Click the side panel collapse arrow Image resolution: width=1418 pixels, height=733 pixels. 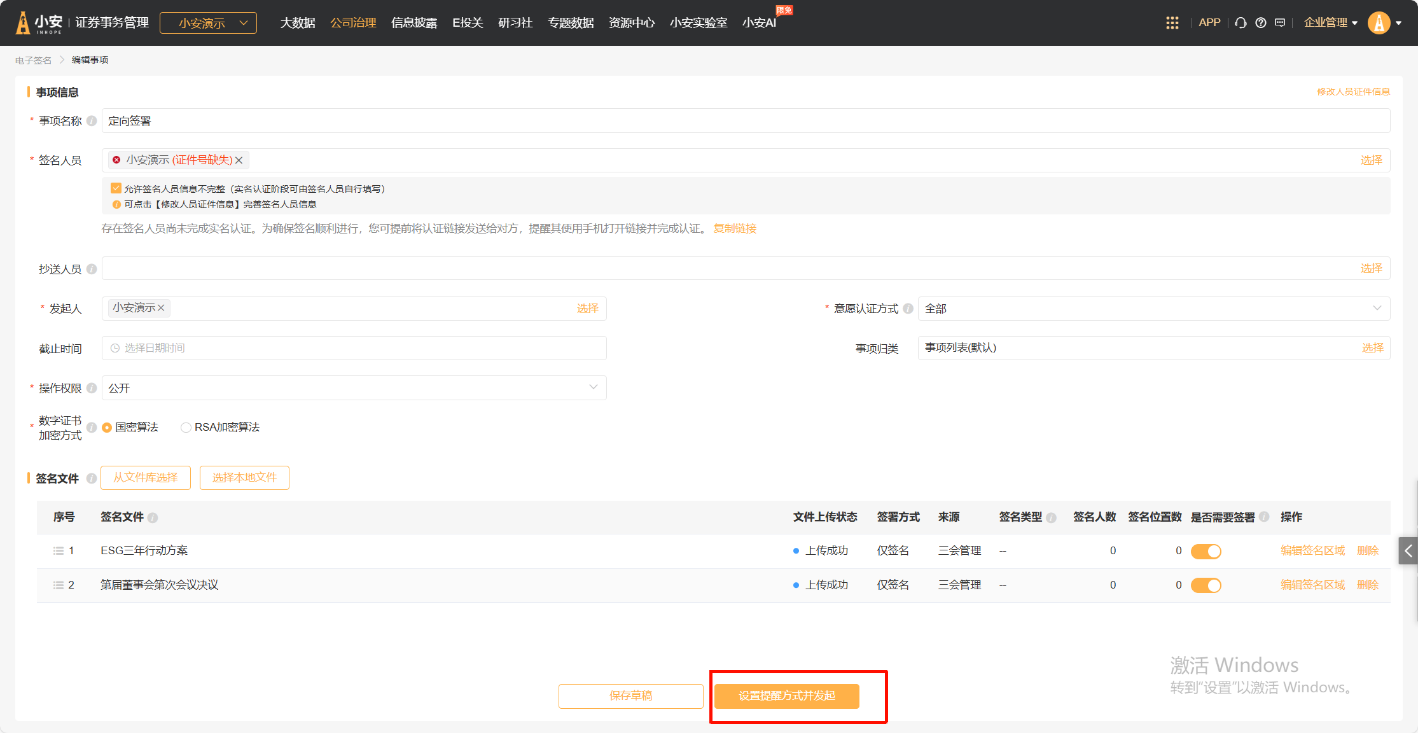pyautogui.click(x=1408, y=551)
